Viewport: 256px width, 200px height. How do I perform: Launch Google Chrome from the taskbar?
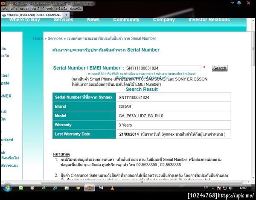[x=78, y=188]
